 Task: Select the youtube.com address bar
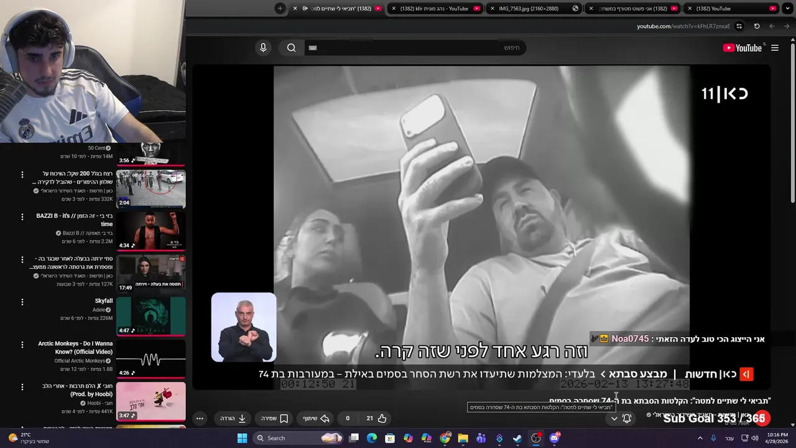tap(683, 26)
